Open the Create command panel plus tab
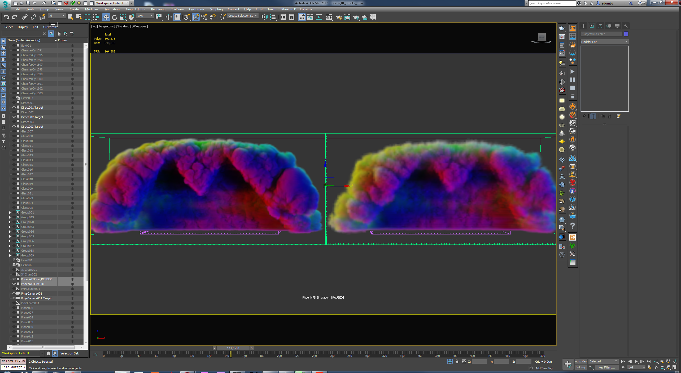Viewport: 681px width, 373px height. tap(583, 26)
